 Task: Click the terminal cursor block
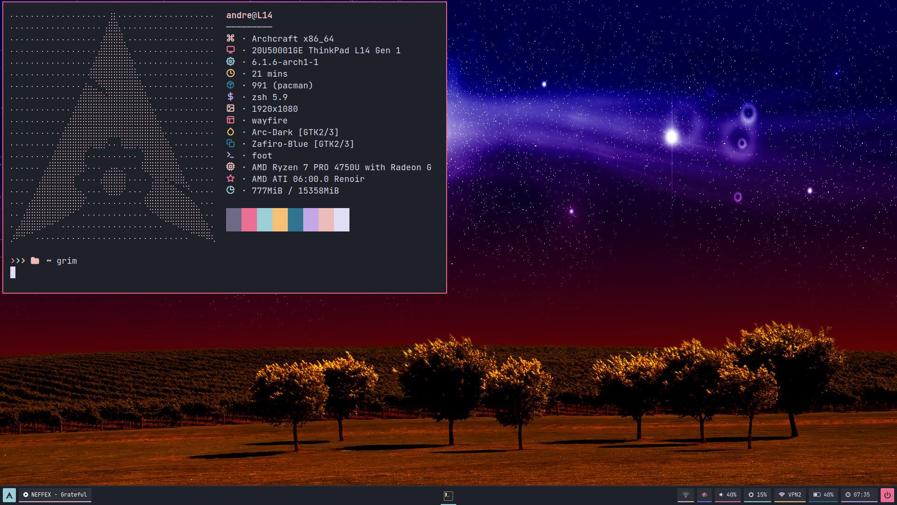(x=13, y=273)
